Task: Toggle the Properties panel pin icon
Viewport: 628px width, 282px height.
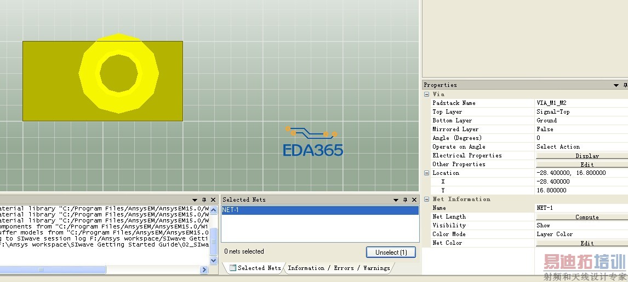Action: point(625,85)
